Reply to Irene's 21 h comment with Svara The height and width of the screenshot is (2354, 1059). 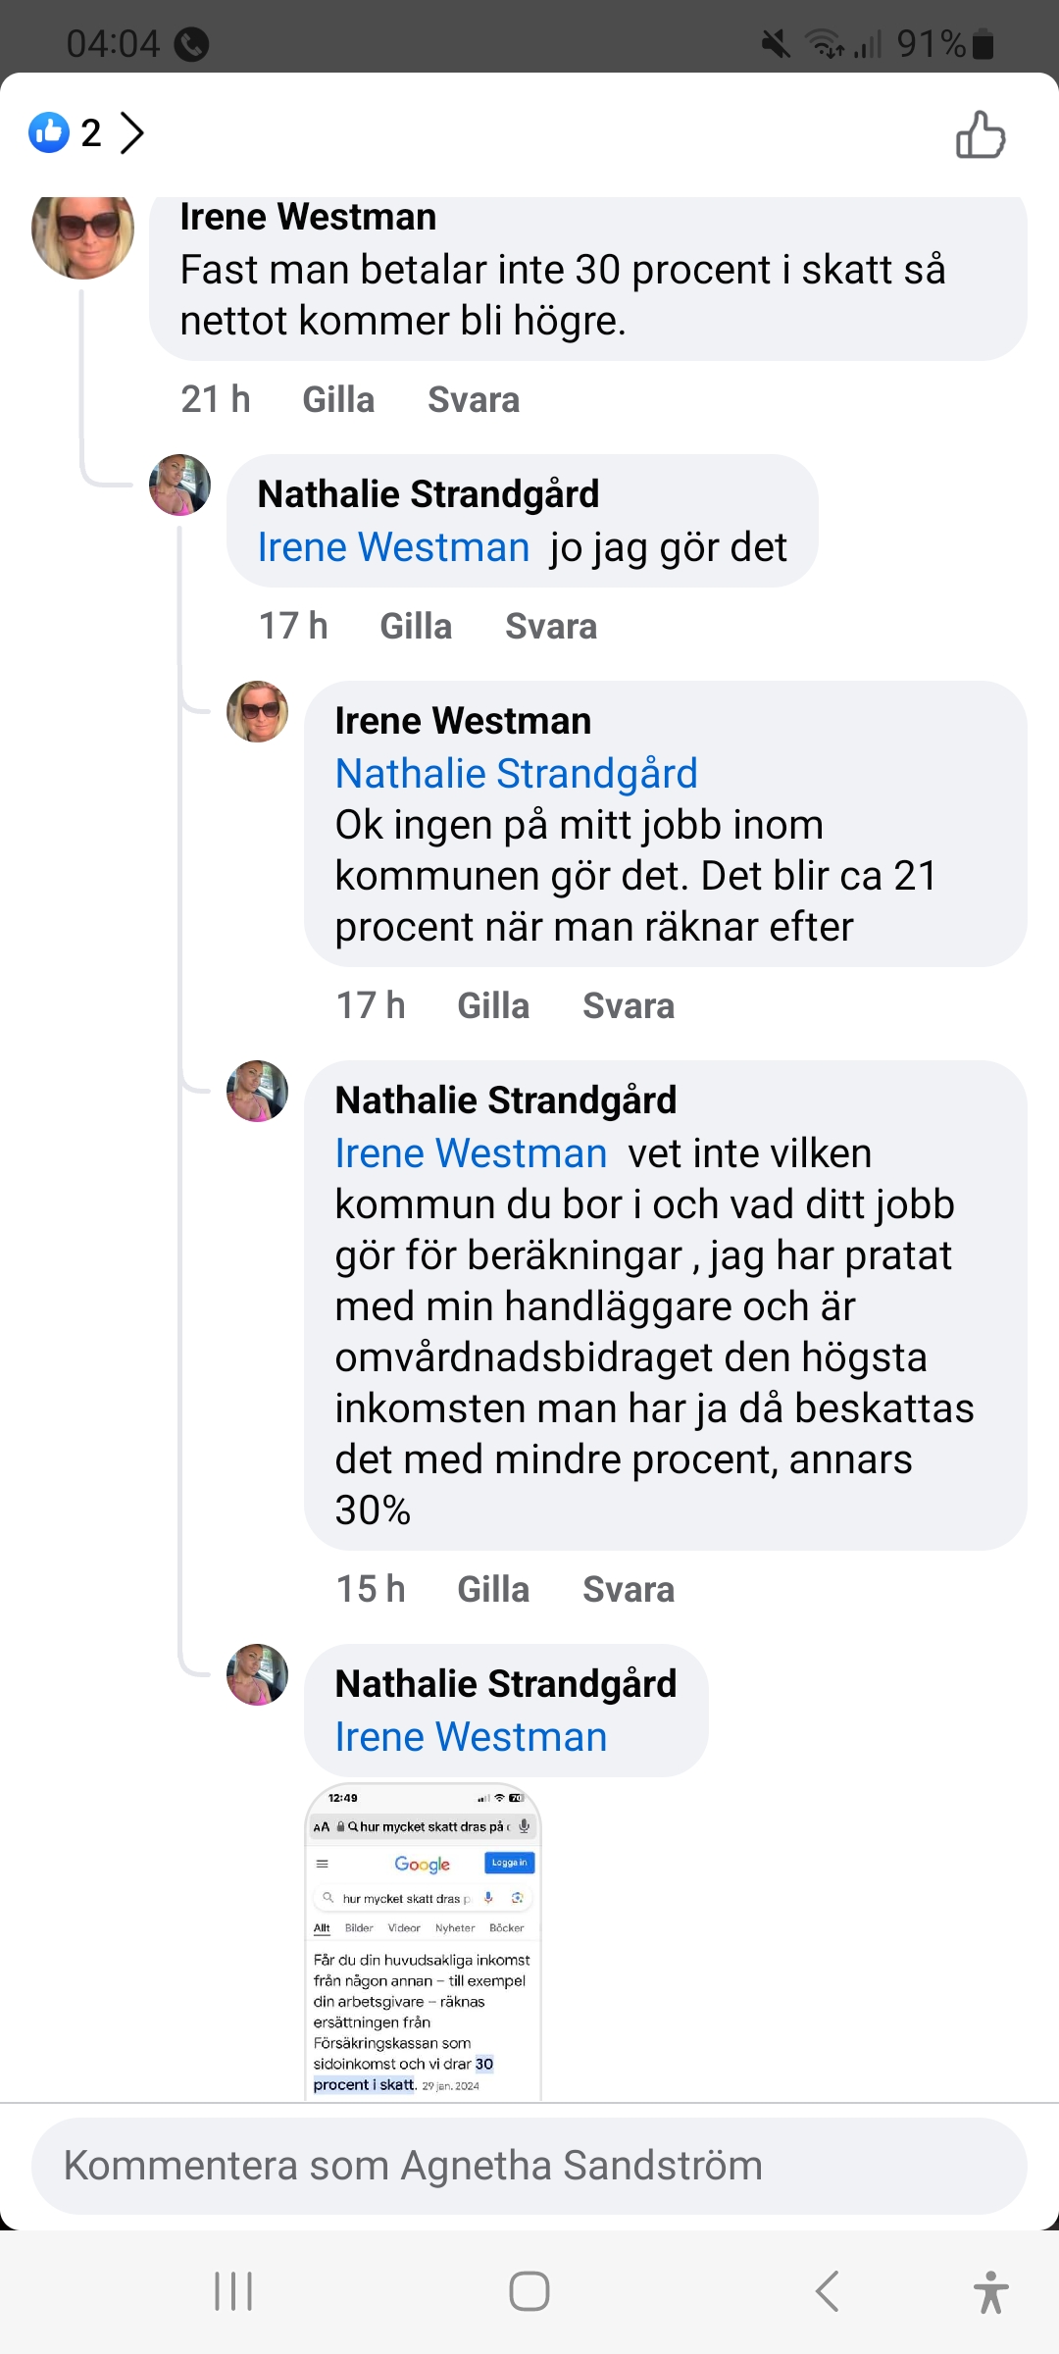(x=474, y=400)
